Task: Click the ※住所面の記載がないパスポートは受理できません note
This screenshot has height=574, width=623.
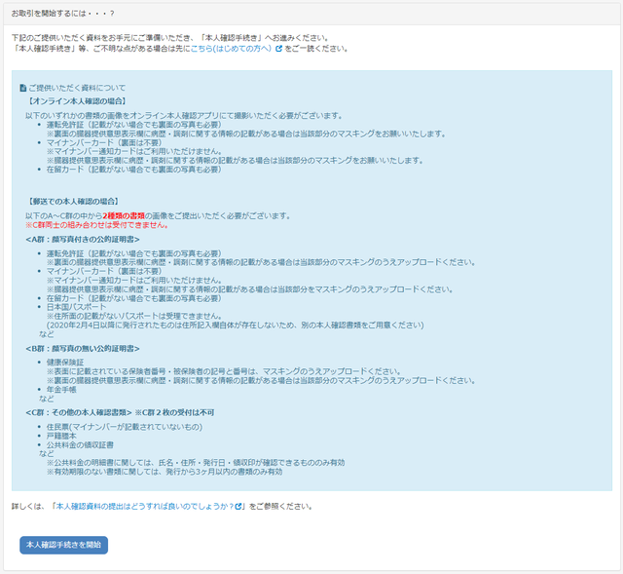Action: tap(134, 317)
